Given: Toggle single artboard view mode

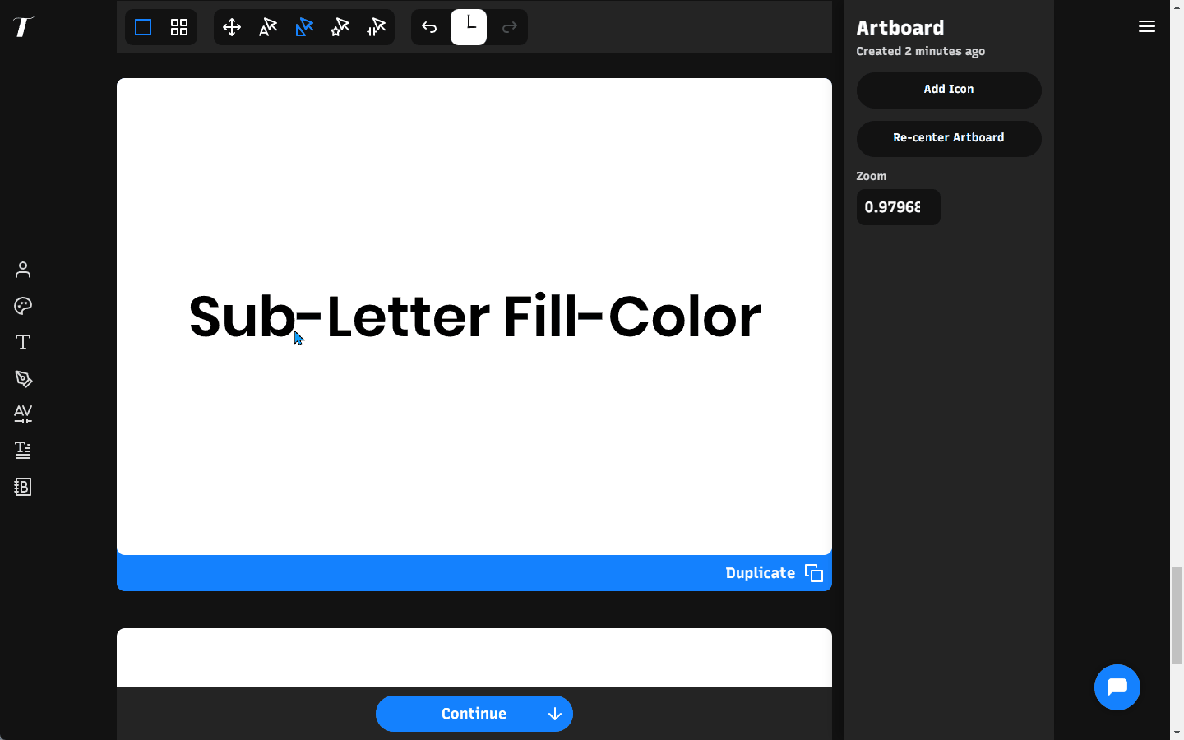Looking at the screenshot, I should click(142, 27).
